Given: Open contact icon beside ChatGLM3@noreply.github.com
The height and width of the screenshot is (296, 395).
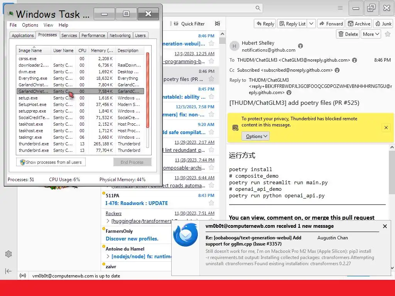Looking at the screenshot, I should coord(354,60).
